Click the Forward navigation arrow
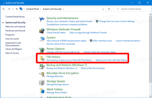Screen dimensions: 152x98 coord(9,9)
